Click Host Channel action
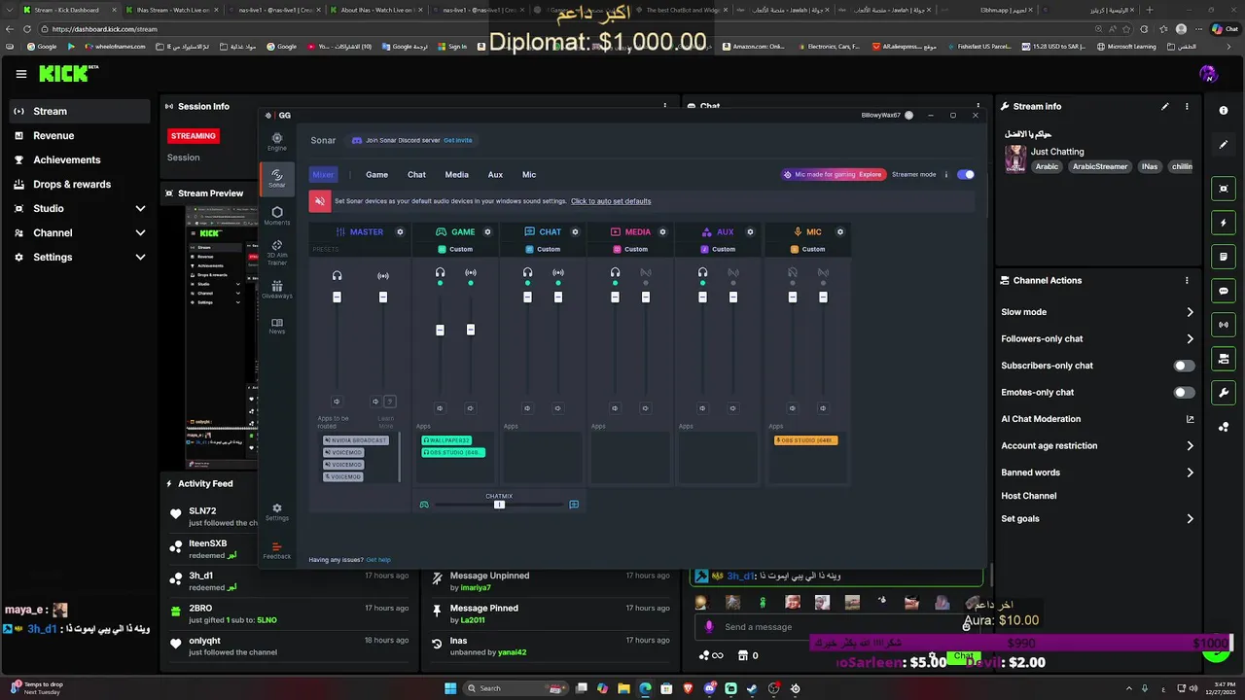Viewport: 1245px width, 700px height. coord(1028,496)
